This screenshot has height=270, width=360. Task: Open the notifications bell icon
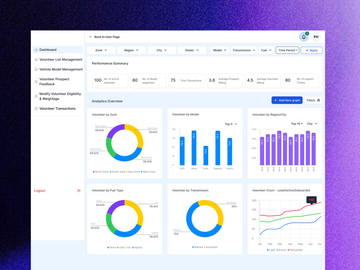303,37
